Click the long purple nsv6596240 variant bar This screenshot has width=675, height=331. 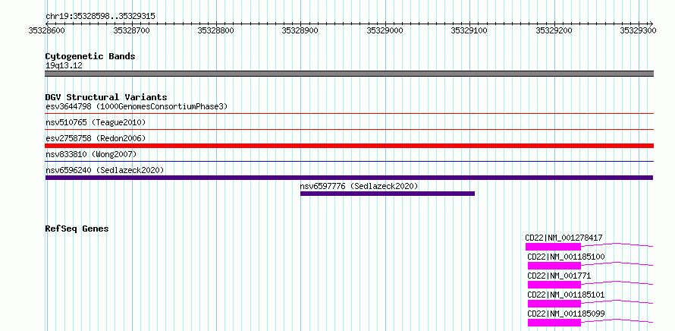349,178
